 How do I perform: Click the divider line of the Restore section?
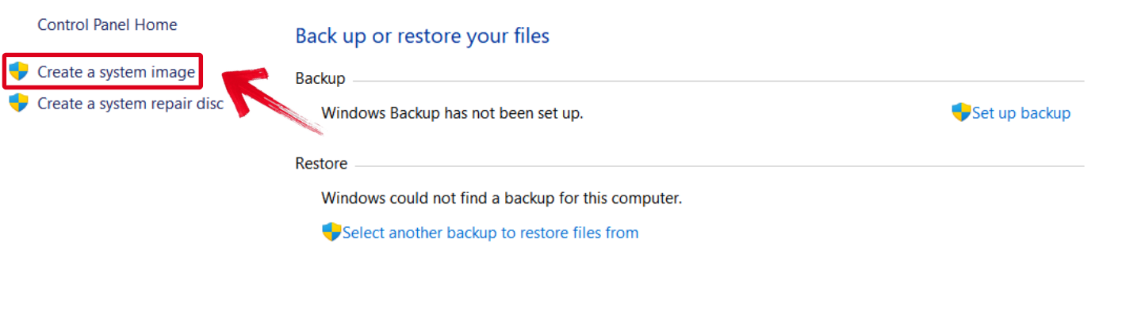(x=714, y=166)
